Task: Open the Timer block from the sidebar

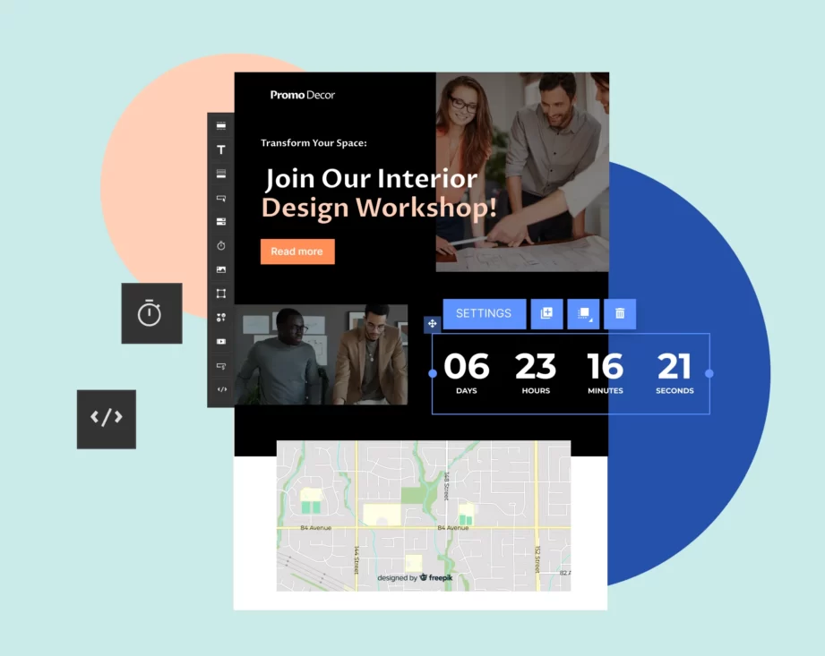Action: click(220, 245)
